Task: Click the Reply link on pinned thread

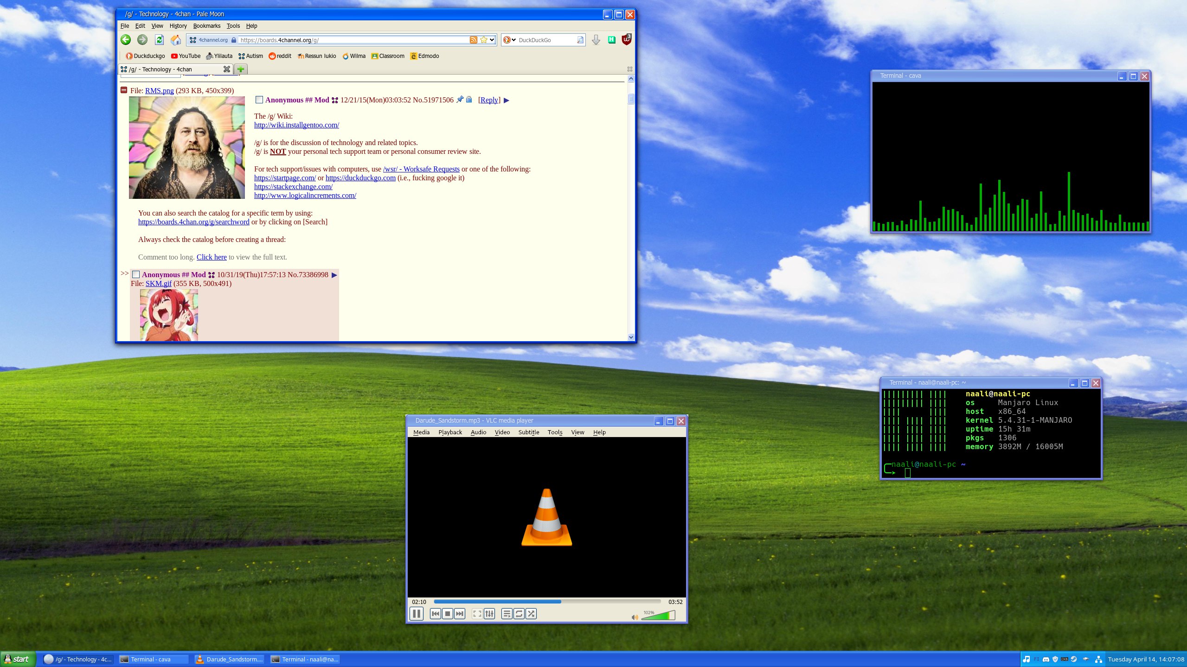Action: (x=489, y=100)
